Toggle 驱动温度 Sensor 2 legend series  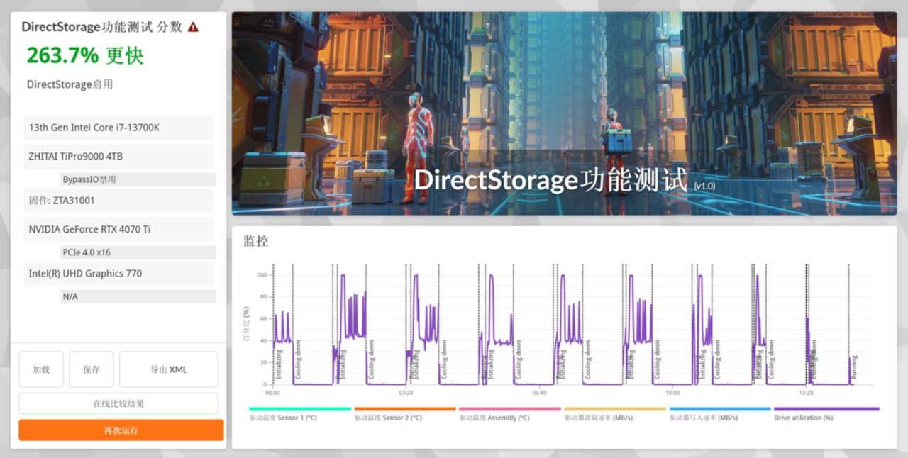(x=405, y=414)
